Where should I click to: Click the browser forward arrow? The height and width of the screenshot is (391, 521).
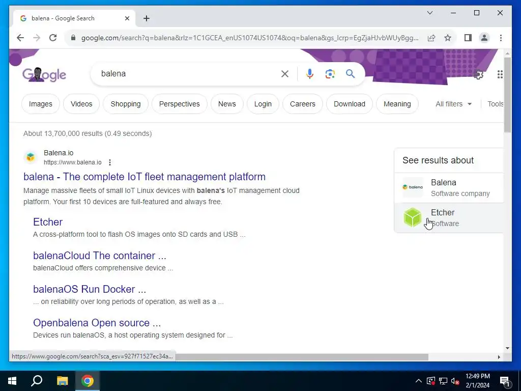click(x=37, y=38)
